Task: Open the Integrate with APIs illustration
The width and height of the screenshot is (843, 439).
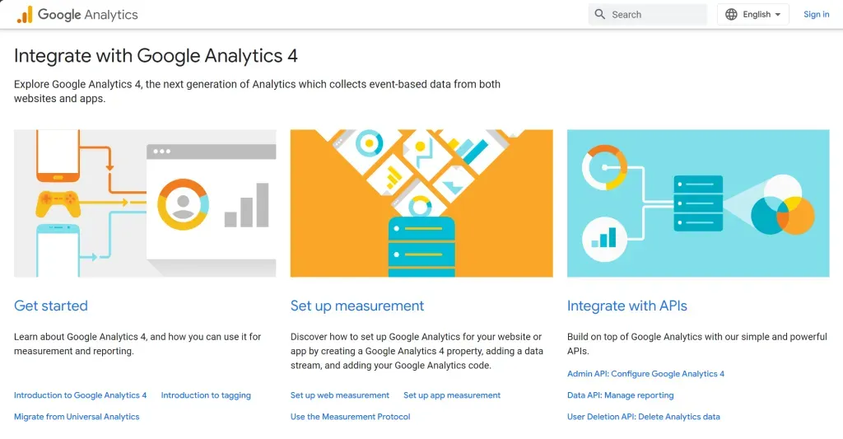Action: pos(698,203)
